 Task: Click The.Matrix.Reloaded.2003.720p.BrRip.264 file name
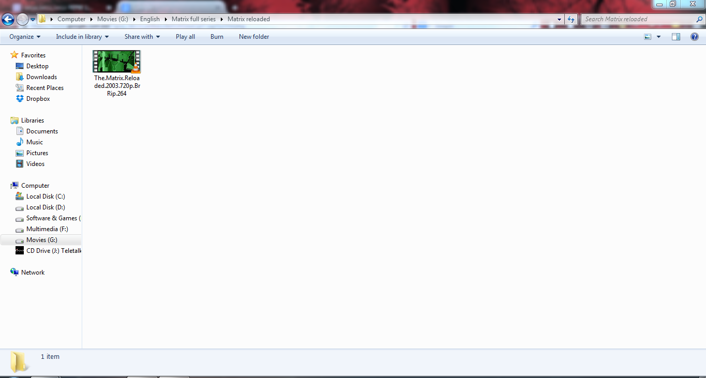117,86
